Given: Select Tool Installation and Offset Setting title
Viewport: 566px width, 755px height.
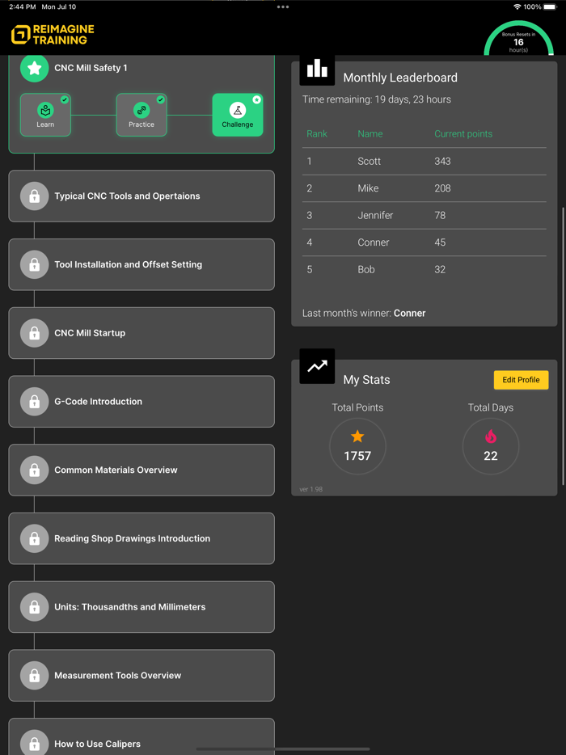Looking at the screenshot, I should [x=128, y=264].
